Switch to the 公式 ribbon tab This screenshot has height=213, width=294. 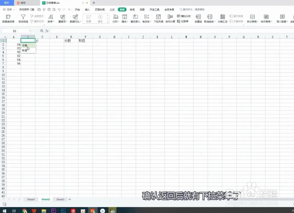[x=112, y=10]
